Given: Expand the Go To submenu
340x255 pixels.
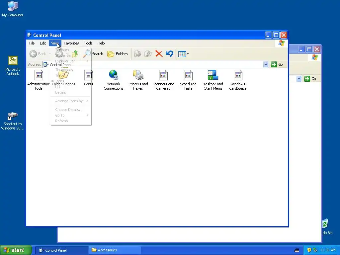Looking at the screenshot, I should pos(70,115).
